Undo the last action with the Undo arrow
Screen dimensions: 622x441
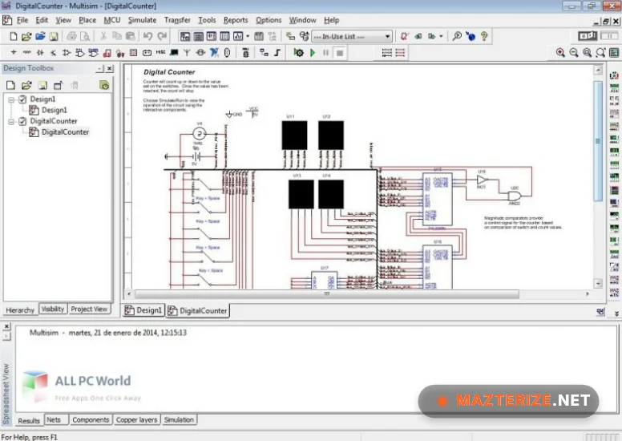[148, 37]
